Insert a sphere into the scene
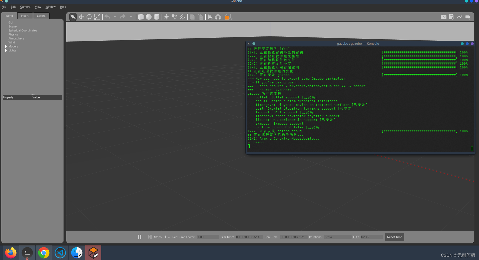 coord(149,17)
